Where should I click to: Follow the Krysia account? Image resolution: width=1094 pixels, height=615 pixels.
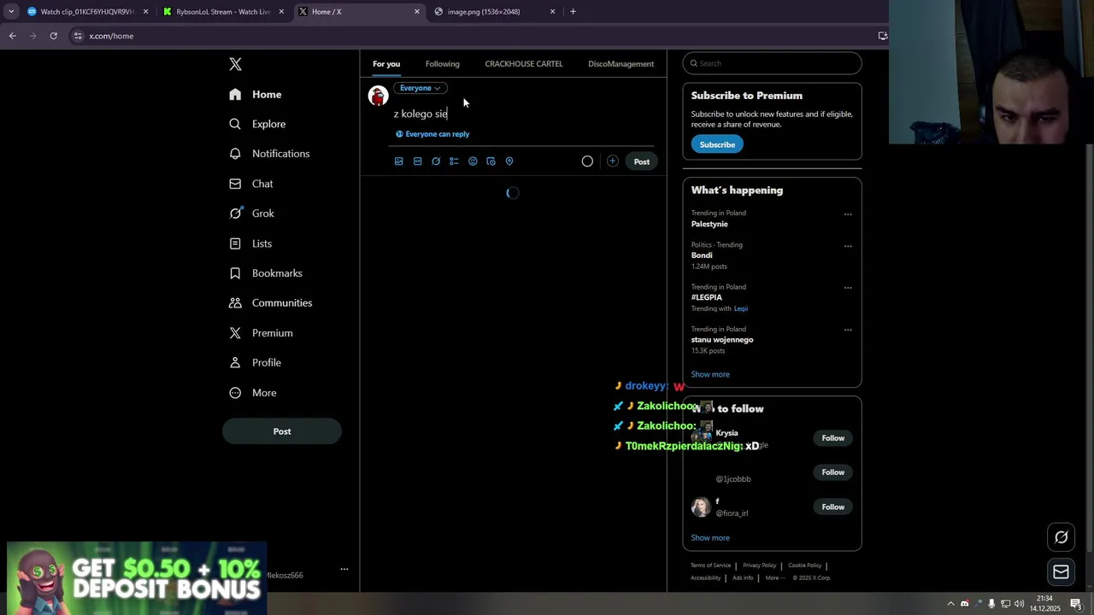[x=833, y=438]
